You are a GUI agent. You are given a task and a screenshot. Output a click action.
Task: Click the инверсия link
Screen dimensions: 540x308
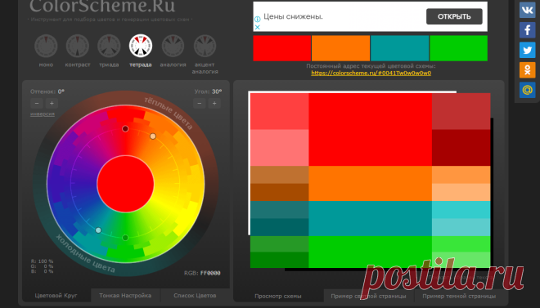[43, 114]
